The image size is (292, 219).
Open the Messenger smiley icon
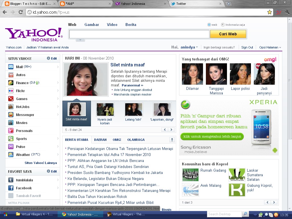(11, 115)
